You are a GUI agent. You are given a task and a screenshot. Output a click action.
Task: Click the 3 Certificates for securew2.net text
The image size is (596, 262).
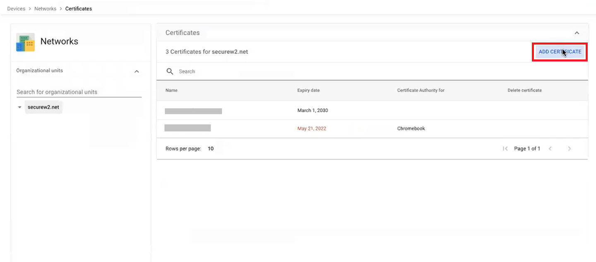207,52
